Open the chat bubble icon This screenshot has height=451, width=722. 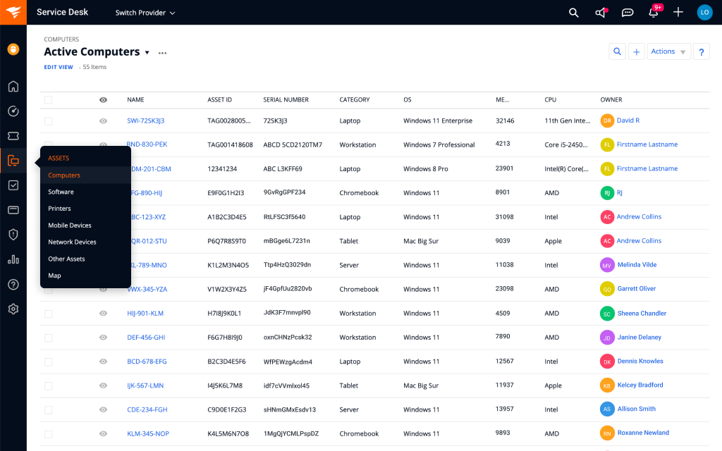(x=628, y=13)
